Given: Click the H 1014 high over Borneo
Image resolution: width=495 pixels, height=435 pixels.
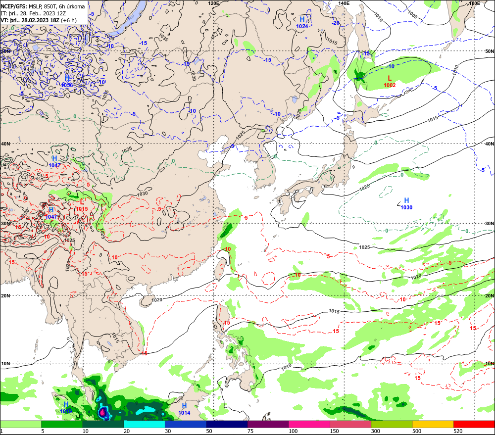Looking at the screenshot, I should 184,409.
